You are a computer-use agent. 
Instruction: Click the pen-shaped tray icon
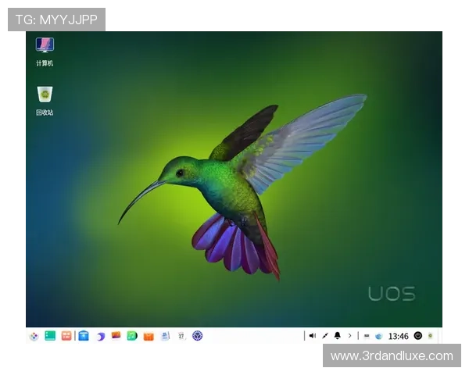325,336
